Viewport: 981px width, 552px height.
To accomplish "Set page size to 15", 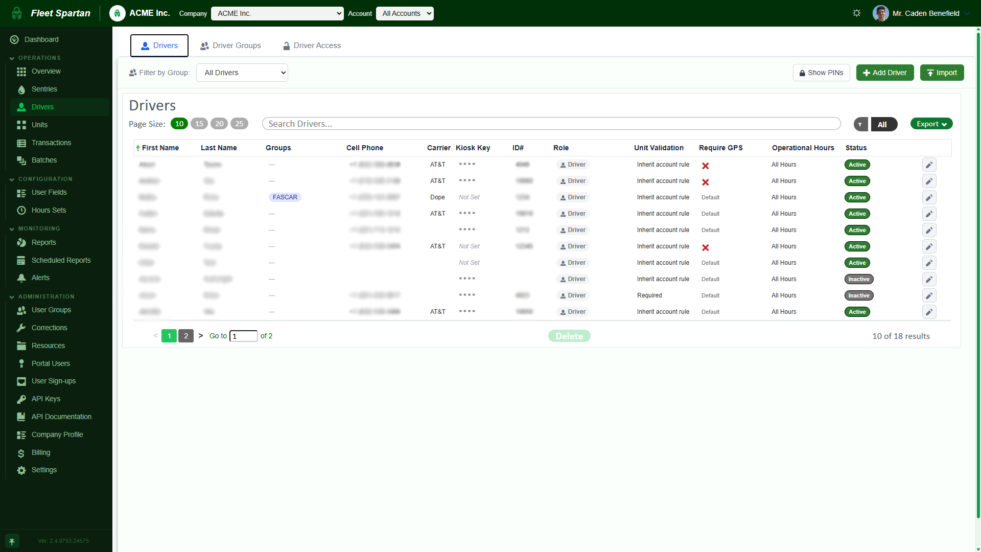I will tap(199, 124).
